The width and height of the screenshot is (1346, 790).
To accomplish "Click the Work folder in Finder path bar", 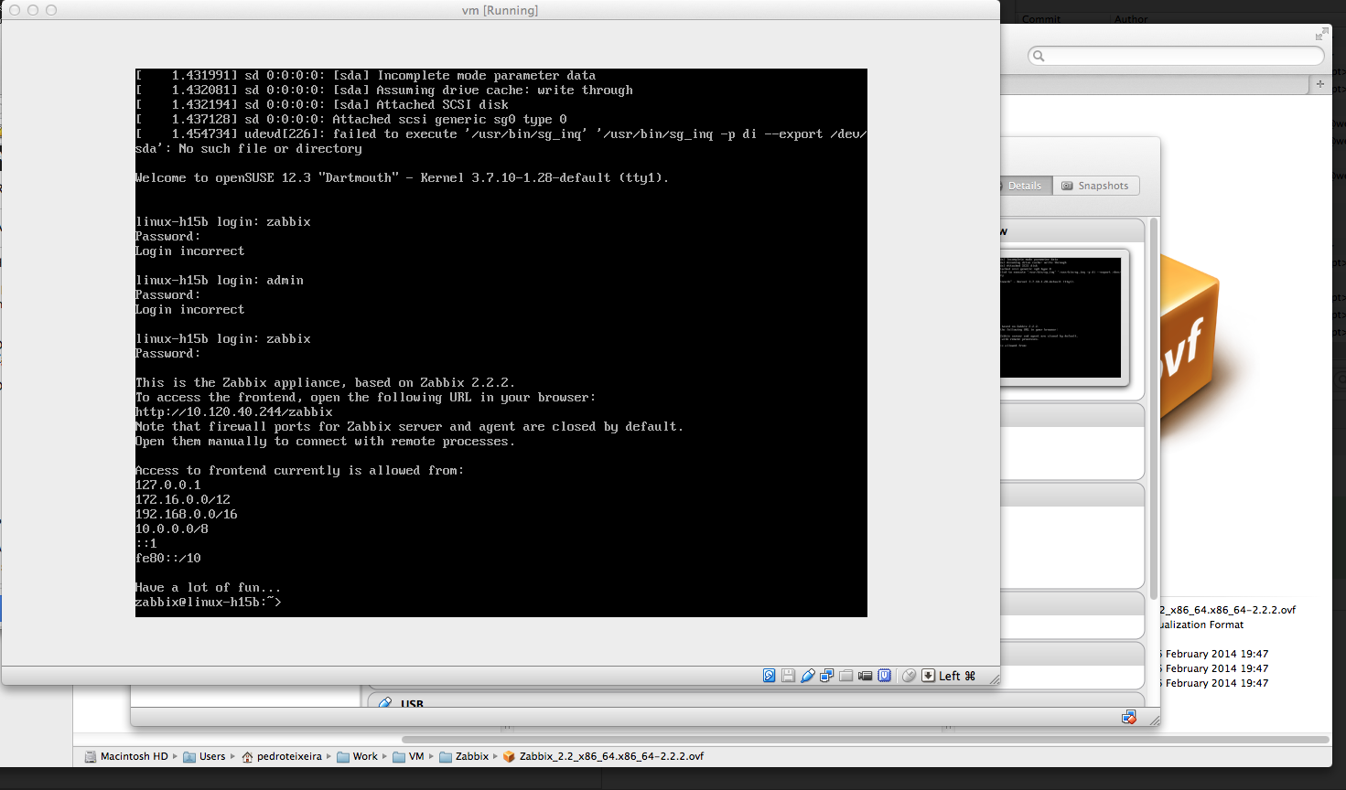I will coord(357,756).
